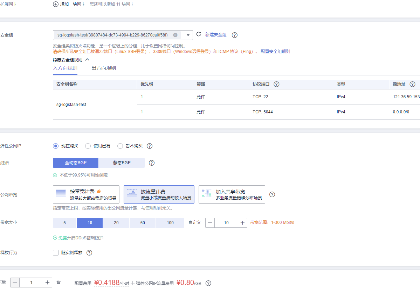This screenshot has width=420, height=292.
Task: Click help icon beside 源地址 column header
Action: coord(412,85)
